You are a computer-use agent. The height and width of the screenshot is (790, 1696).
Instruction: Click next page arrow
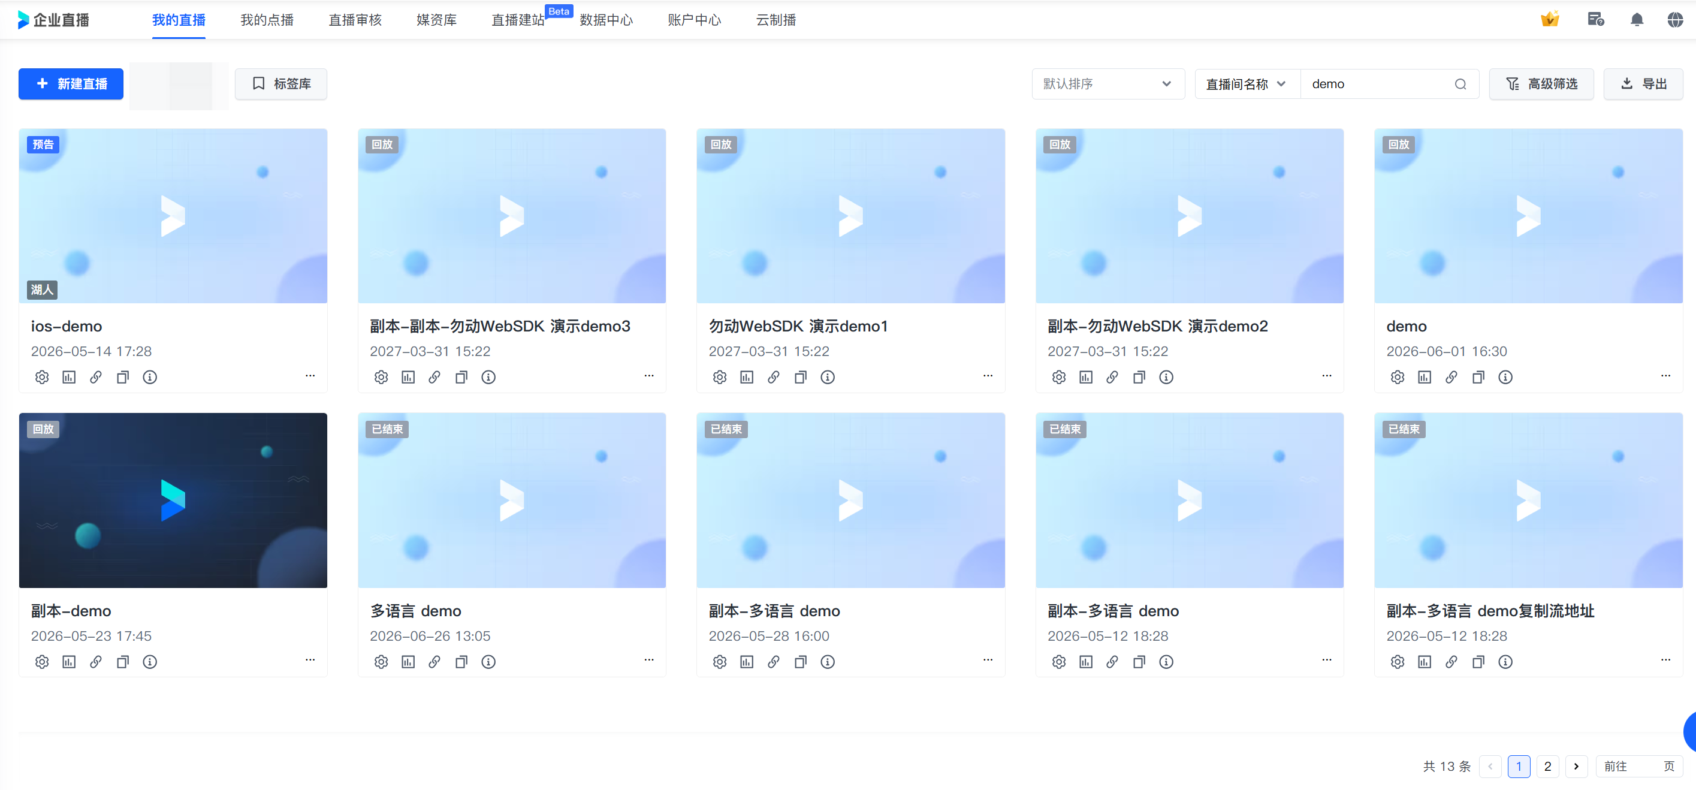coord(1576,766)
